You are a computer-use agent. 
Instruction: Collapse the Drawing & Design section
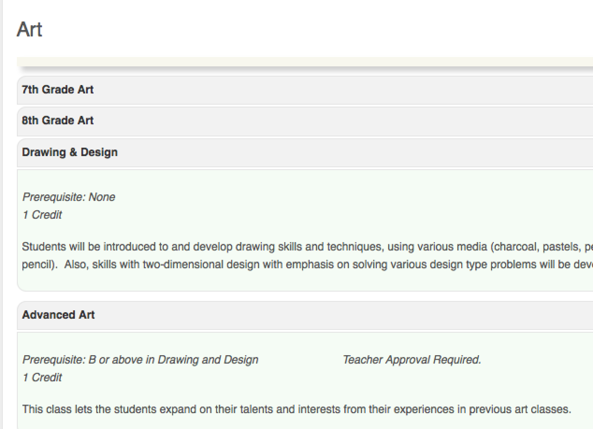coord(70,152)
